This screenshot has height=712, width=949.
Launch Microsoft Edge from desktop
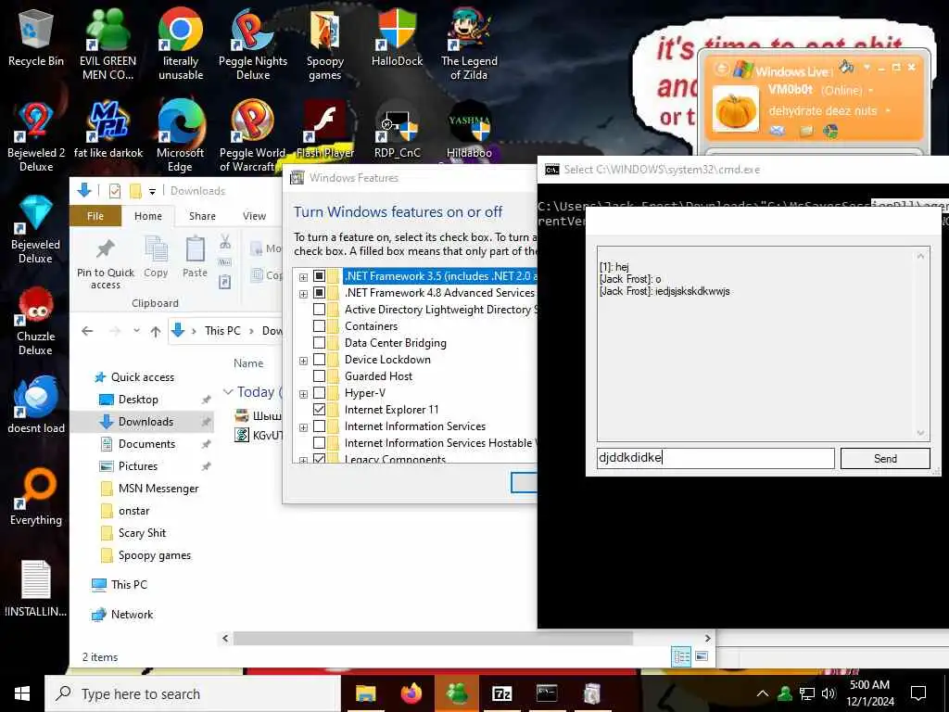[181, 136]
